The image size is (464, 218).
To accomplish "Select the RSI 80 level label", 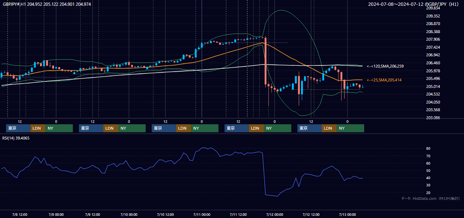I will pyautogui.click(x=428, y=149).
